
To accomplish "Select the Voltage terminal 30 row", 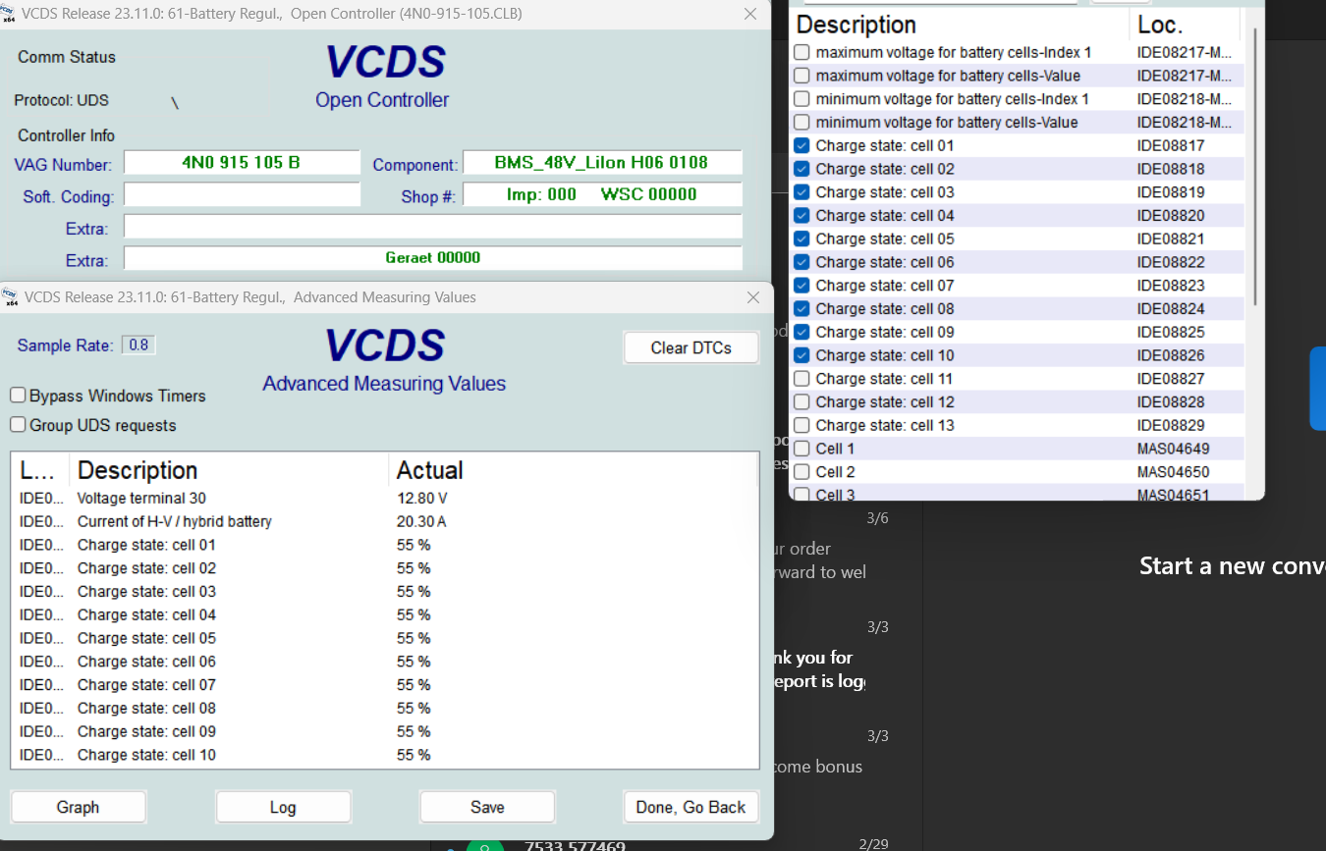I will pyautogui.click(x=141, y=499).
